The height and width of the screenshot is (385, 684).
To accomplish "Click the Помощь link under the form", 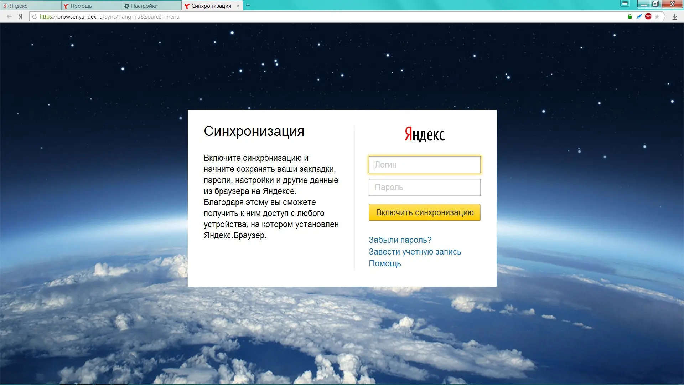I will (385, 263).
